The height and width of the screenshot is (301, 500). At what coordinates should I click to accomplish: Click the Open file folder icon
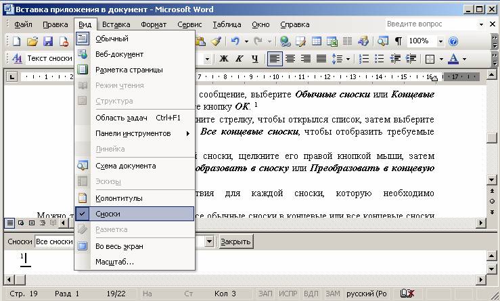32,41
